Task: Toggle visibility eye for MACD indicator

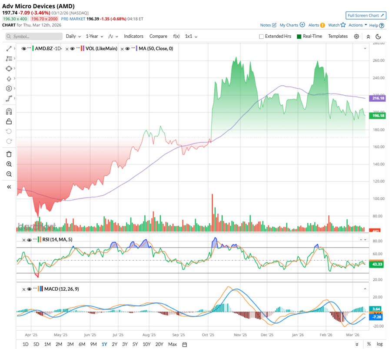Action: pyautogui.click(x=29, y=289)
